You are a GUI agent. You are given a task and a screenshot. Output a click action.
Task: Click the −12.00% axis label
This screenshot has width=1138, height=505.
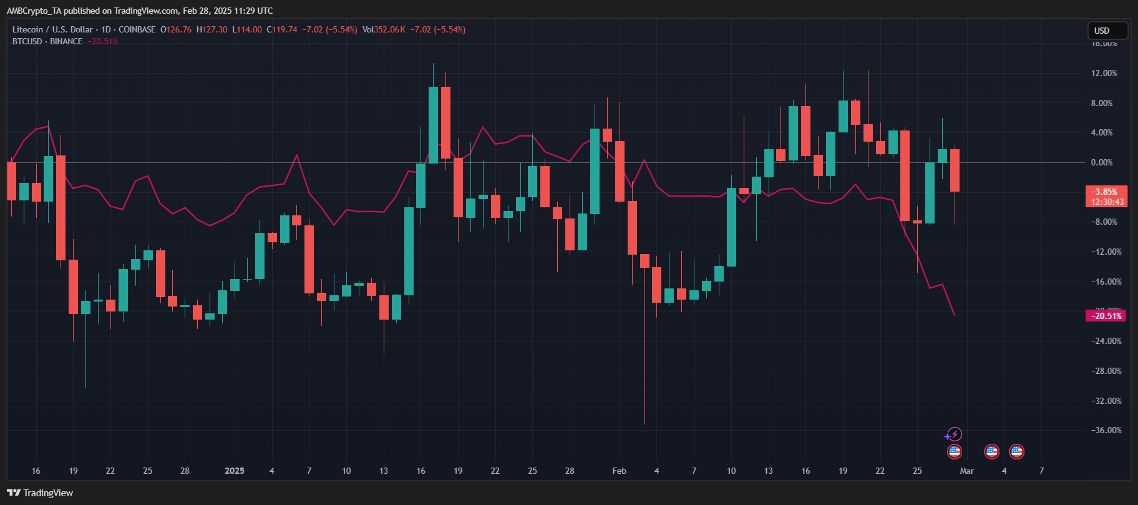point(1106,252)
